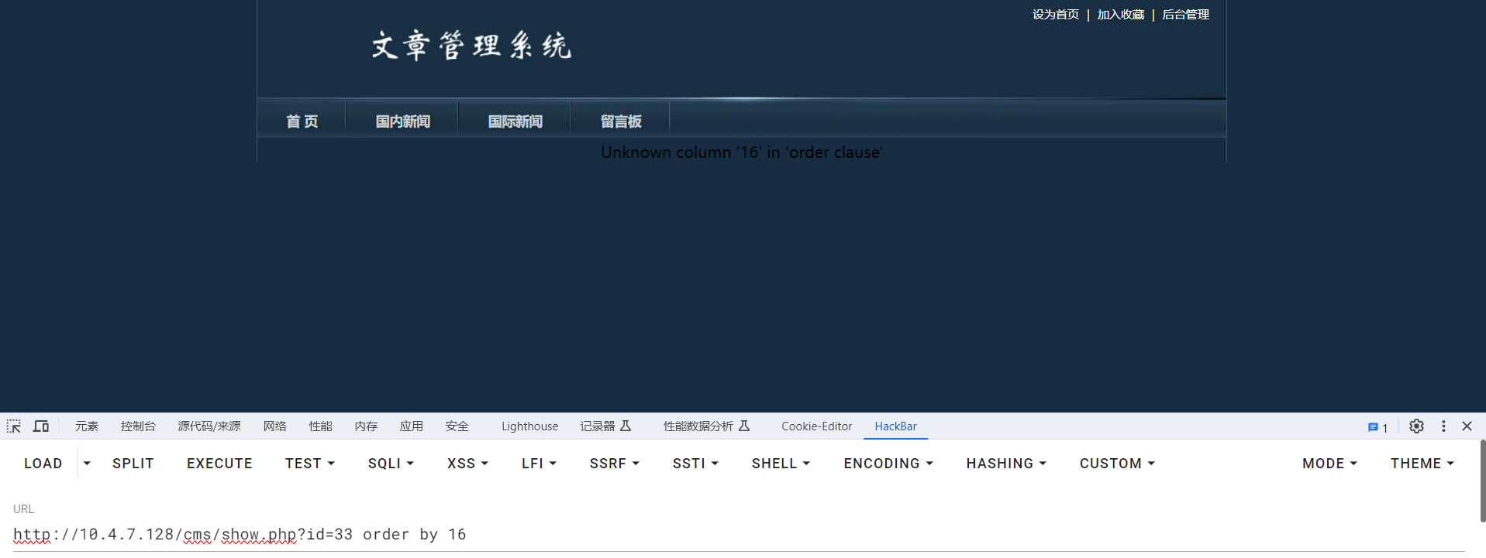This screenshot has height=558, width=1486.
Task: Open the SSTI dropdown
Action: click(x=695, y=464)
